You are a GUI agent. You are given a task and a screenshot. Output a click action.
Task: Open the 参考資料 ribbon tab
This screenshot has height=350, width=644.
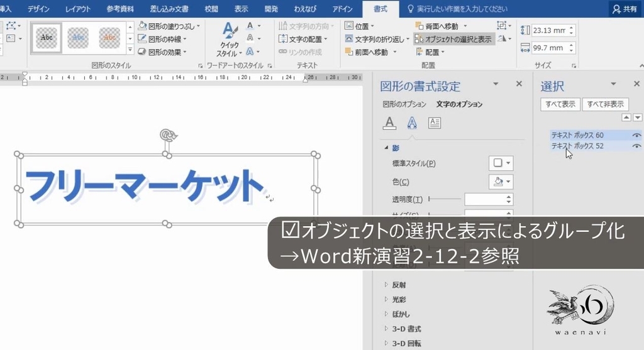[120, 9]
